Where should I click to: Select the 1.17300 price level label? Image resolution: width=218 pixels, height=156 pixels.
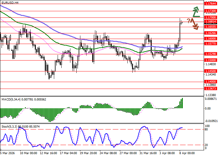click(x=211, y=11)
